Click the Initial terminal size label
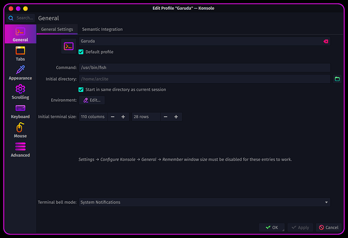 (x=57, y=117)
